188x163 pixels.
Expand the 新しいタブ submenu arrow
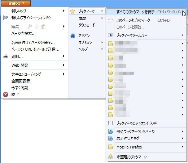tap(64, 11)
